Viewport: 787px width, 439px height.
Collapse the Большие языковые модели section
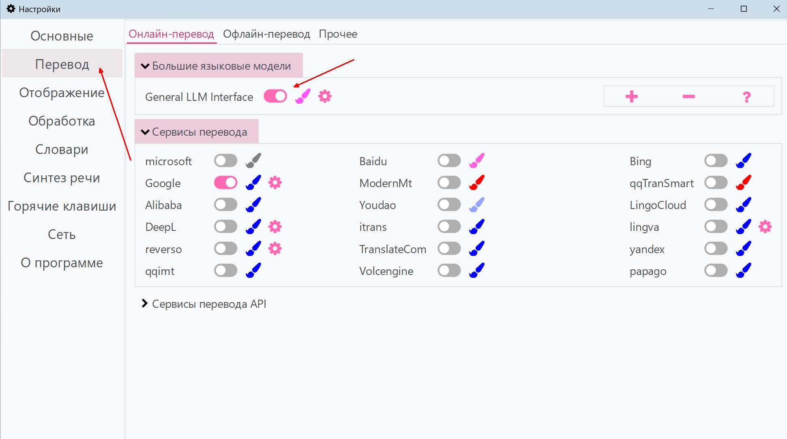pos(219,66)
